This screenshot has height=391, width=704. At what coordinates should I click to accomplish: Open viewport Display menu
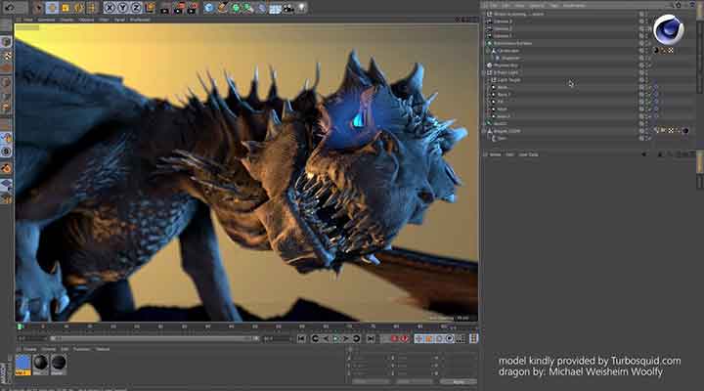tap(66, 20)
